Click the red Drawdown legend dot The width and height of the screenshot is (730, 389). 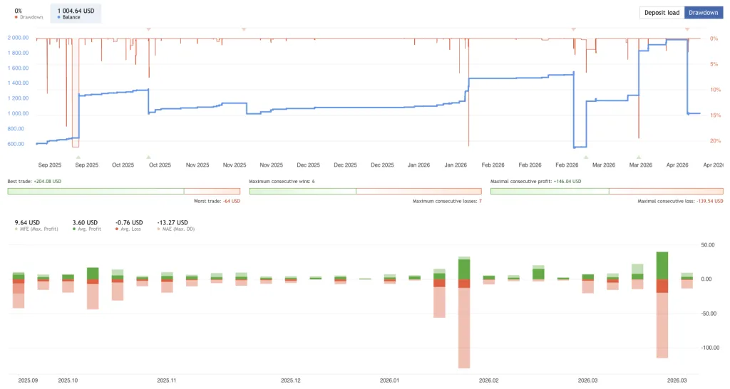click(16, 17)
